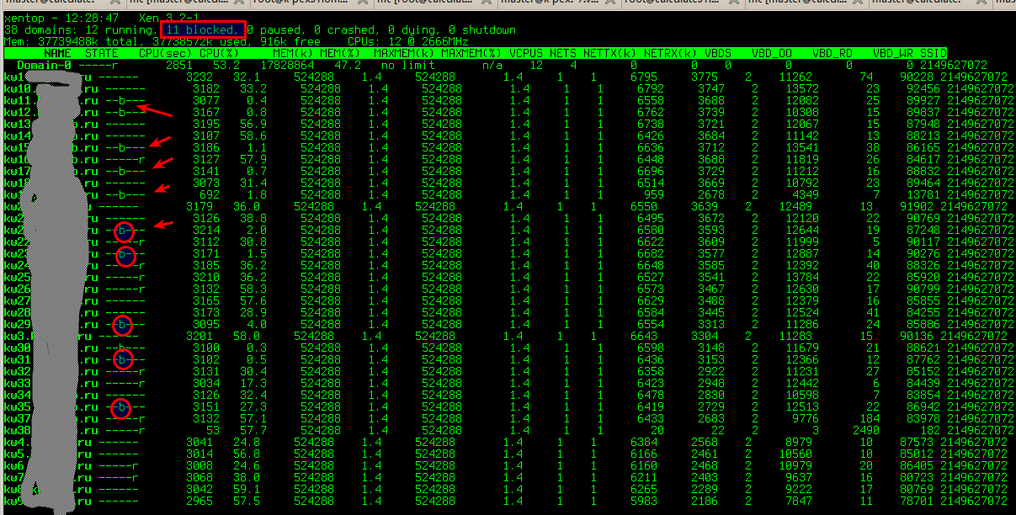Click the circled 'b' state for kw31
The height and width of the screenshot is (515, 1016).
tap(123, 359)
